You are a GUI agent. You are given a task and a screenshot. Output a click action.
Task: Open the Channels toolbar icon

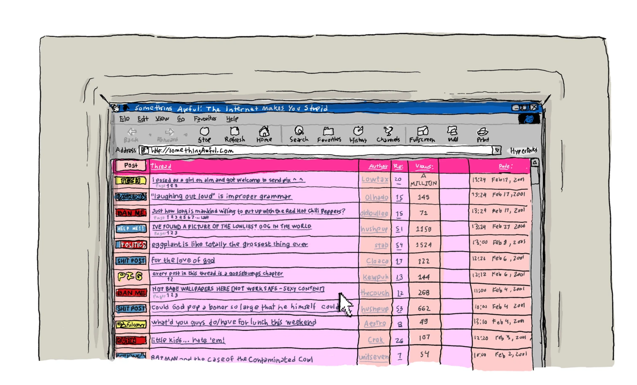point(388,134)
